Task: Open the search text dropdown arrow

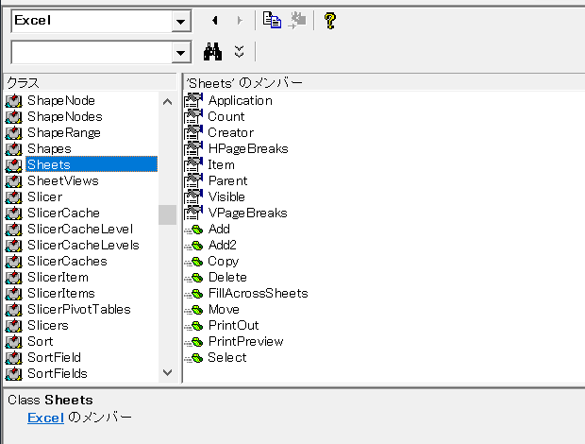Action: (x=181, y=53)
